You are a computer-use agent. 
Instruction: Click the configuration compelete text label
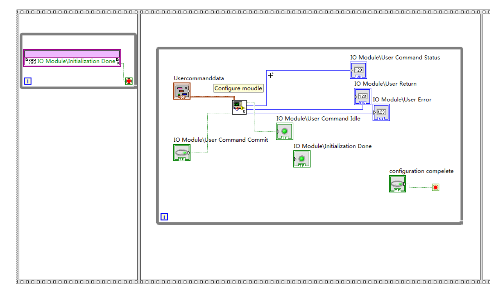pyautogui.click(x=421, y=171)
